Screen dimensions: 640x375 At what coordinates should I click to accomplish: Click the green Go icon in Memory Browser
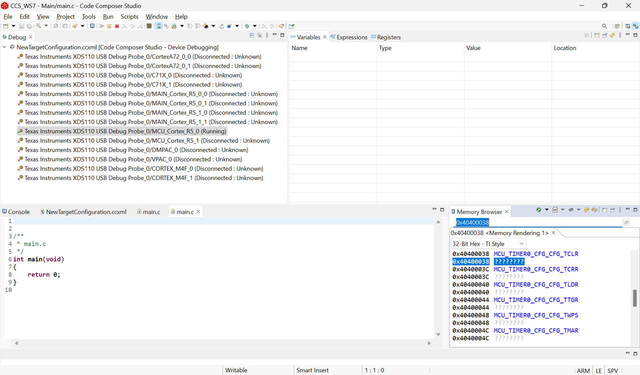[538, 210]
